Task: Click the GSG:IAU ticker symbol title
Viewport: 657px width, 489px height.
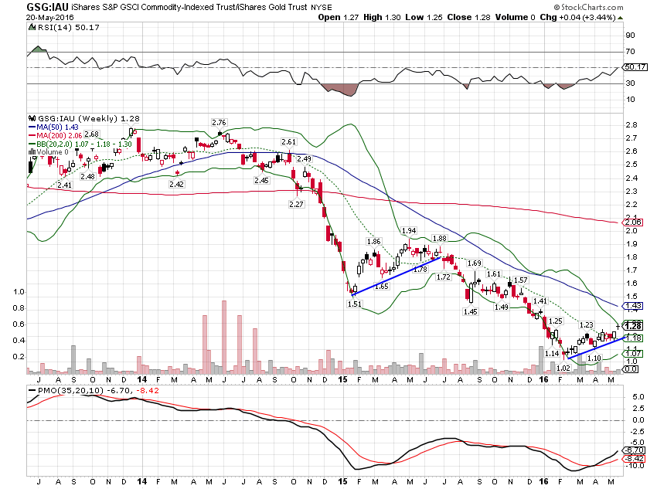Action: 47,7
